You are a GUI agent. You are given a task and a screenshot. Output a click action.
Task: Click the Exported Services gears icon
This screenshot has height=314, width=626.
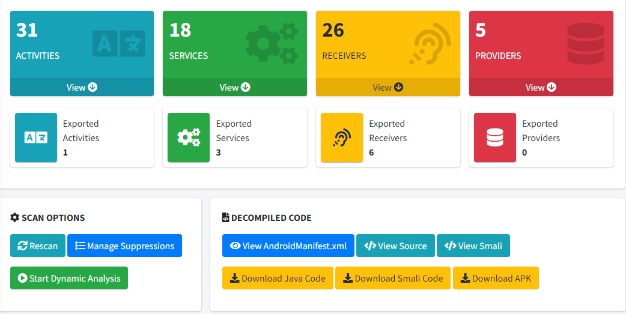[x=189, y=137]
